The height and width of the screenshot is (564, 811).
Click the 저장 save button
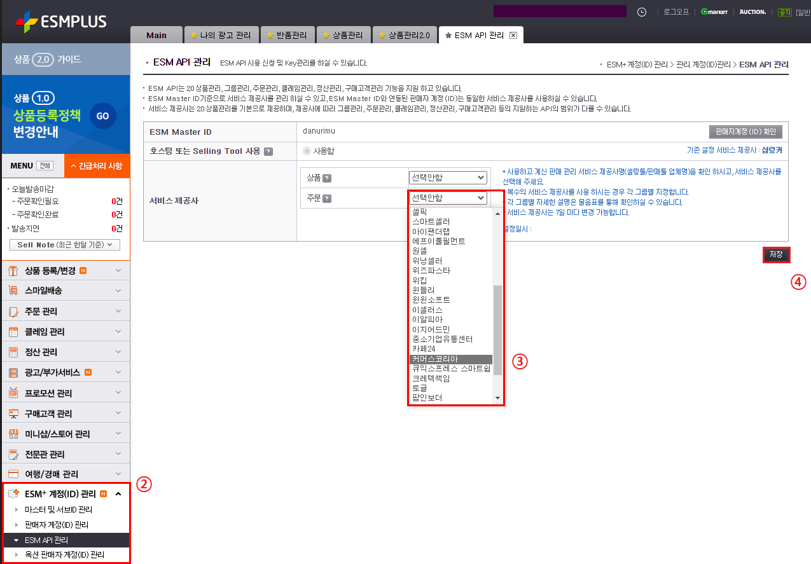click(x=776, y=255)
